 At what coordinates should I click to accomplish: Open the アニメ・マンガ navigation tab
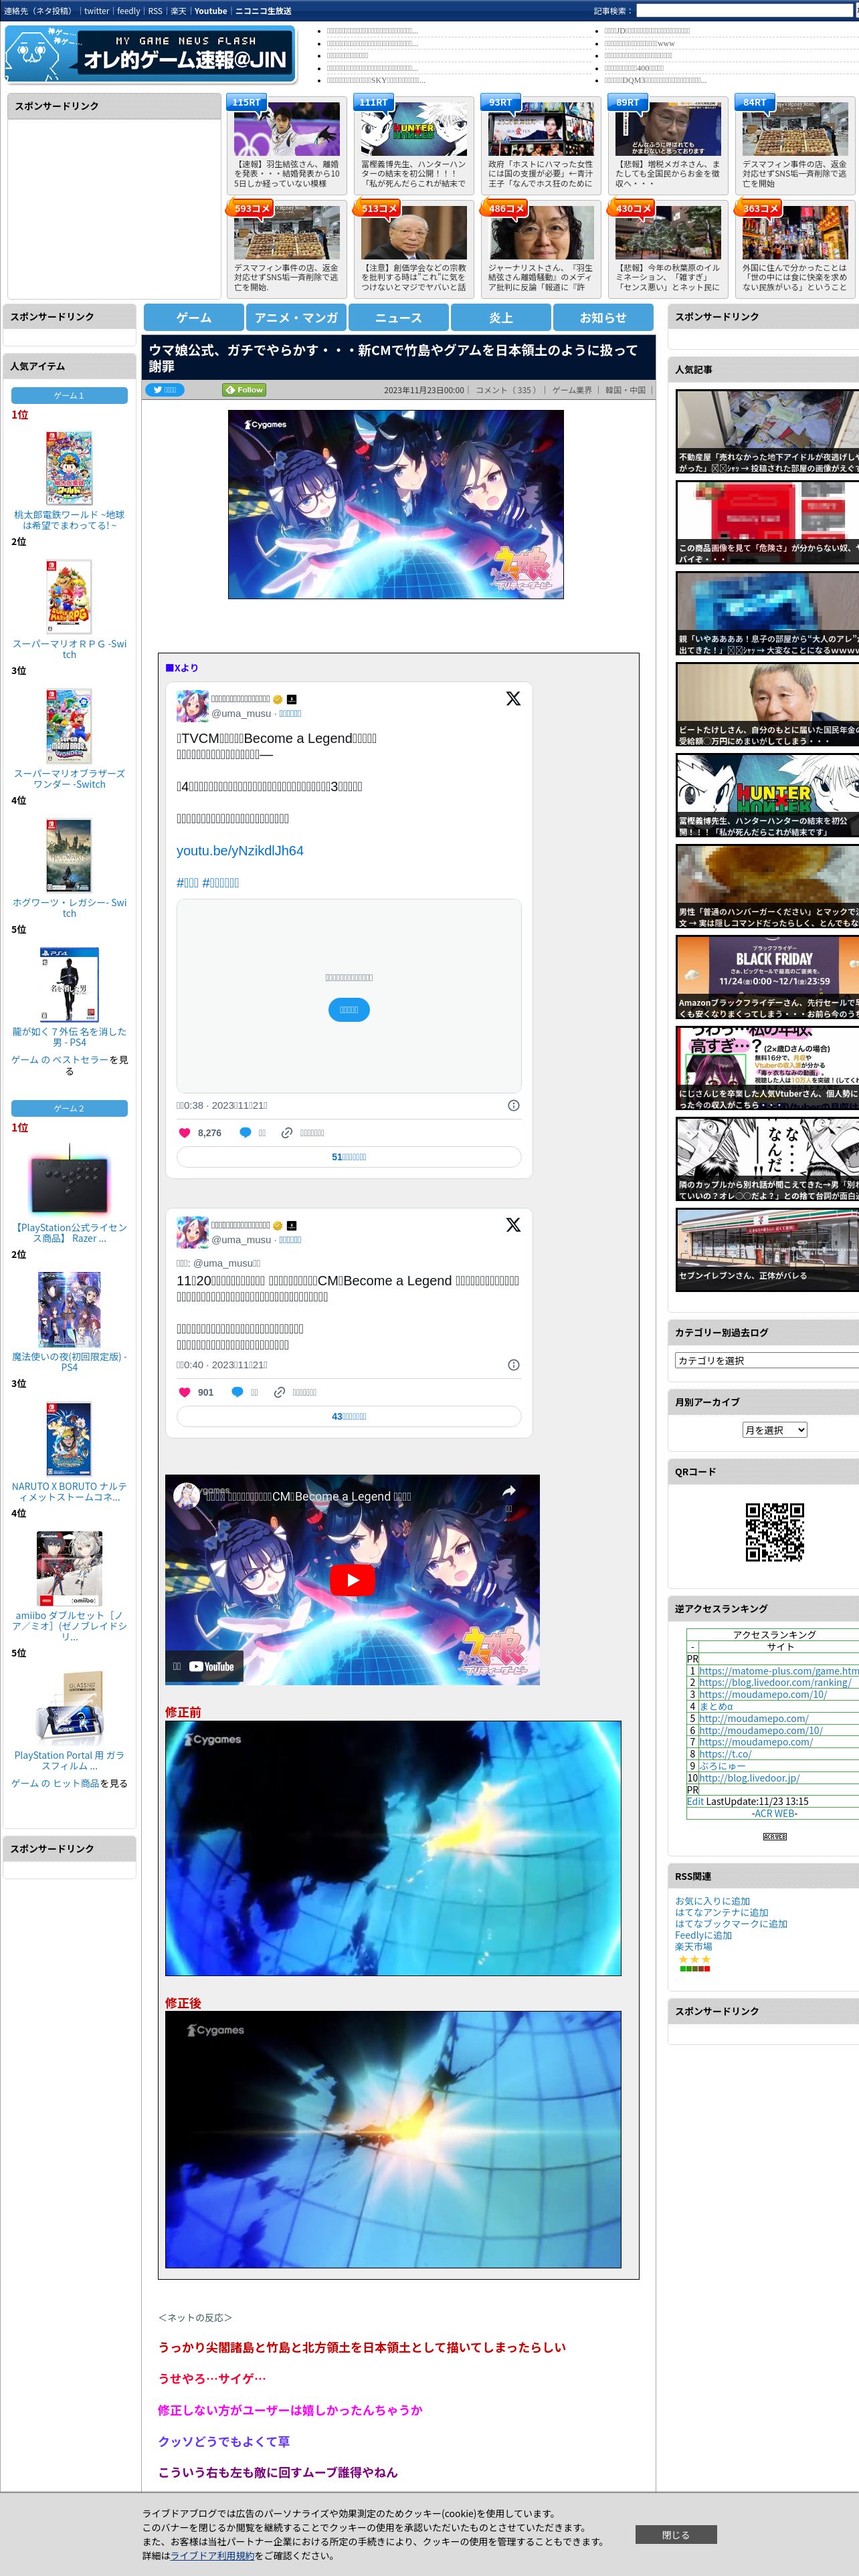(x=296, y=317)
